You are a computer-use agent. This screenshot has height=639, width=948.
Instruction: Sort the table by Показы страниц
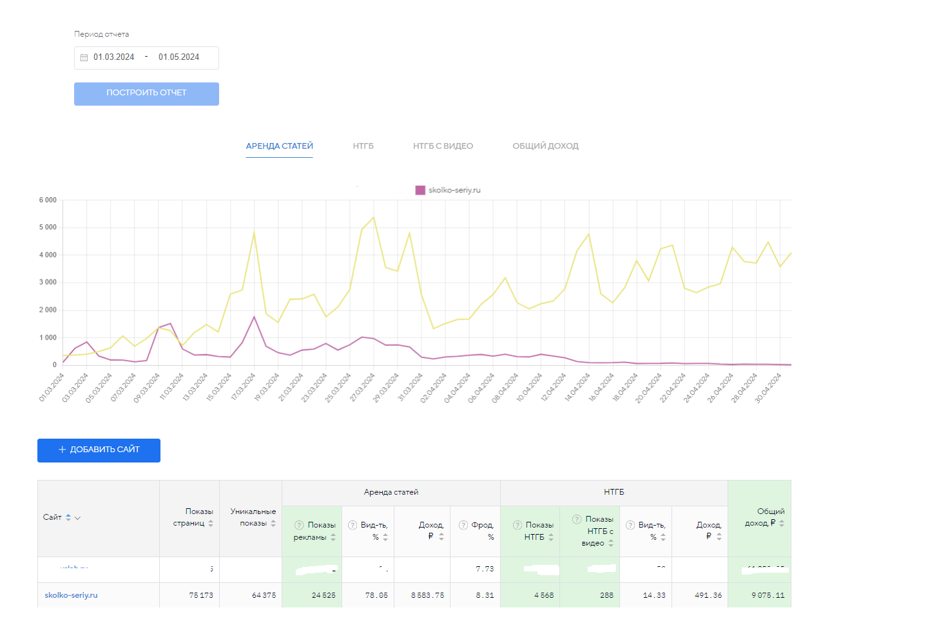coord(211,523)
